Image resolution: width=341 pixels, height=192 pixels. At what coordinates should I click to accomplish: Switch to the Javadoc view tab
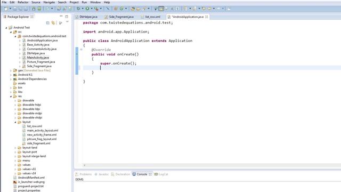click(x=102, y=174)
